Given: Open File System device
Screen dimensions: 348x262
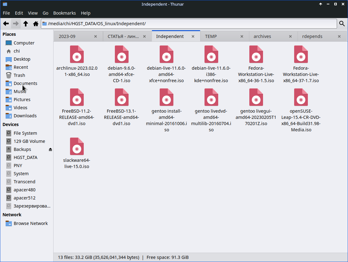Looking at the screenshot, I should (x=27, y=133).
